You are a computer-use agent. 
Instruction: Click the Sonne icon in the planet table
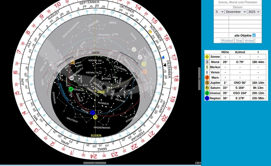pyautogui.click(x=207, y=57)
